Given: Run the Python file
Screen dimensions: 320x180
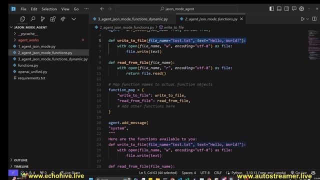Looking at the screenshot, I should pos(302,19).
